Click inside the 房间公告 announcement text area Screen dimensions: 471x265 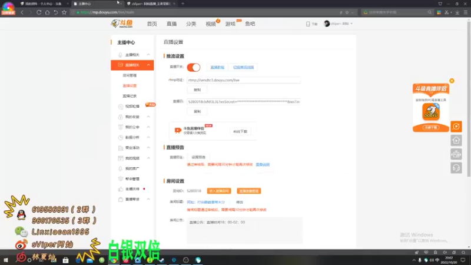click(244, 230)
